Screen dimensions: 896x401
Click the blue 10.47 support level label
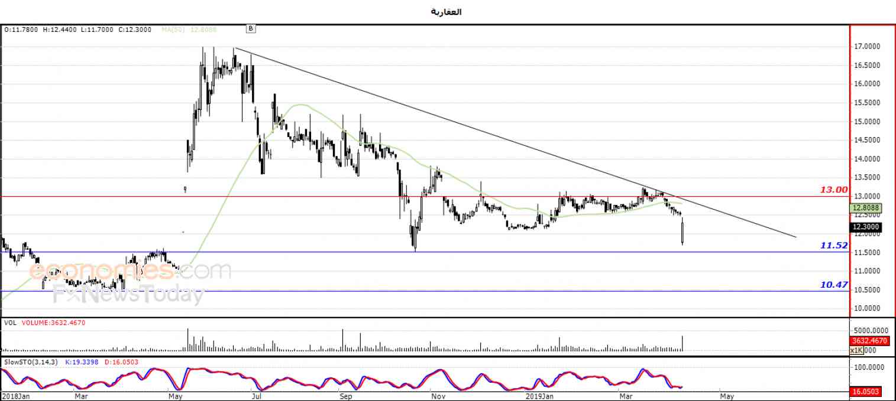click(x=834, y=285)
